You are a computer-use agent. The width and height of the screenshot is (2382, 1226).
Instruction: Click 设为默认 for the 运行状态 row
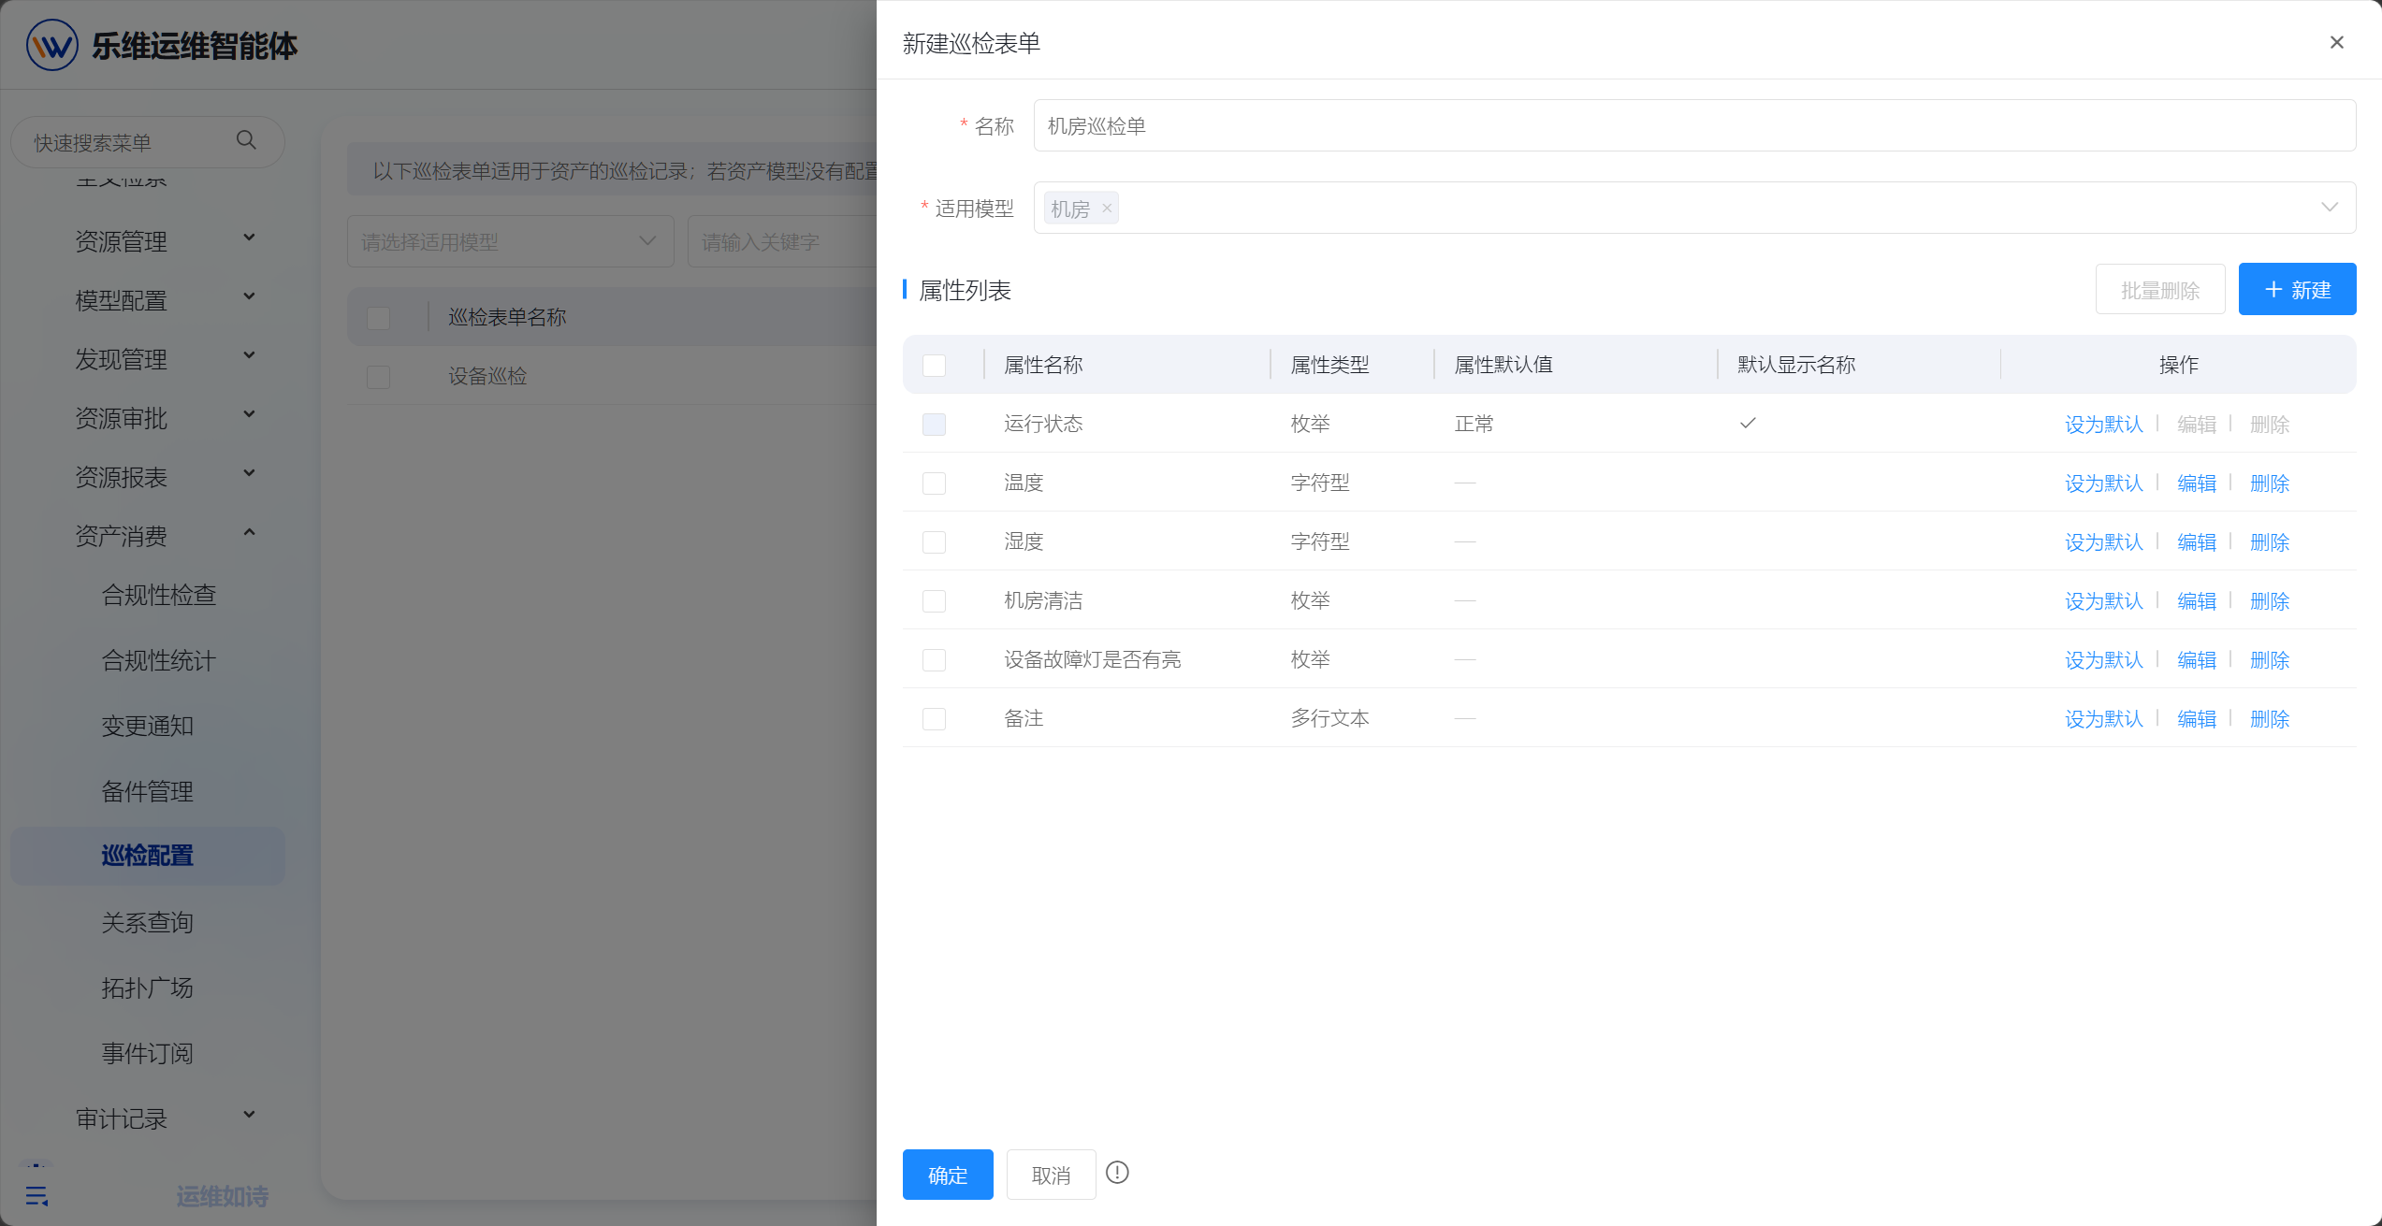(2103, 425)
